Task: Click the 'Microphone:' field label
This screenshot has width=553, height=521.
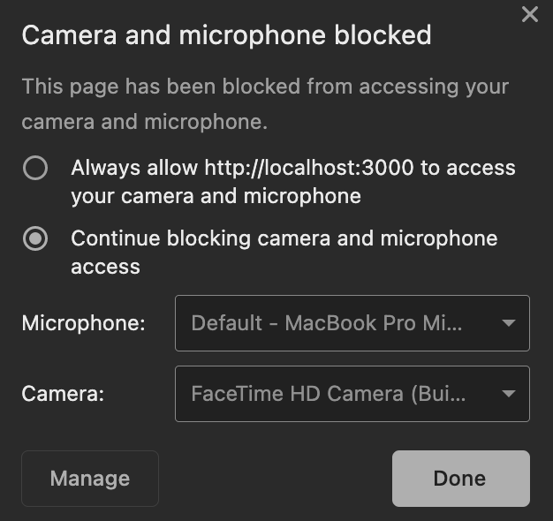Action: point(84,323)
